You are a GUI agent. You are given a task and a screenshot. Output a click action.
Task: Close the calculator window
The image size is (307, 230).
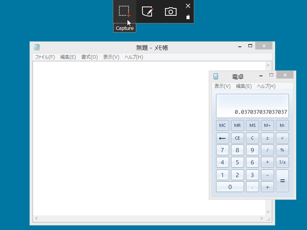coord(285,75)
